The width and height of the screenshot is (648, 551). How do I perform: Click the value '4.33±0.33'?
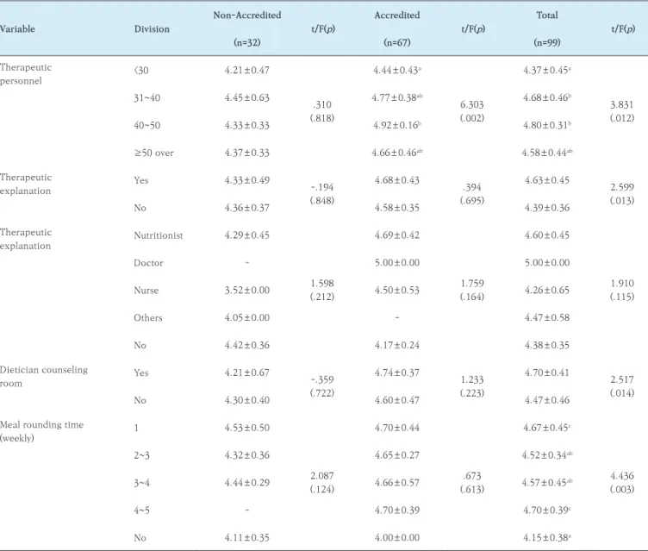tap(247, 125)
